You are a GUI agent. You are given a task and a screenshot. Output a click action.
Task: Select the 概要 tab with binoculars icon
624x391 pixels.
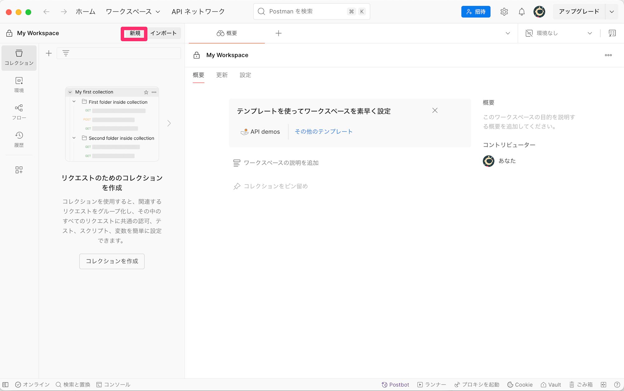tap(227, 33)
